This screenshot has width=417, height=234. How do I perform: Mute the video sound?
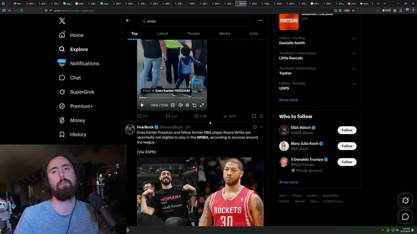point(180,105)
